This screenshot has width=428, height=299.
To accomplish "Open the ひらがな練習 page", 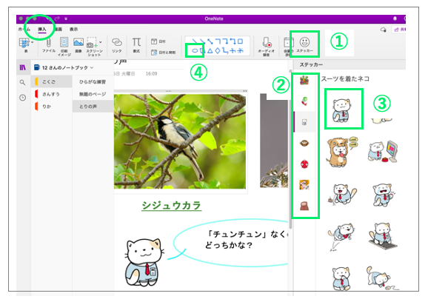I will 93,81.
